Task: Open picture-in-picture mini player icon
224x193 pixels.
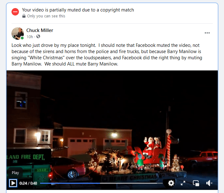Action: [196, 183]
